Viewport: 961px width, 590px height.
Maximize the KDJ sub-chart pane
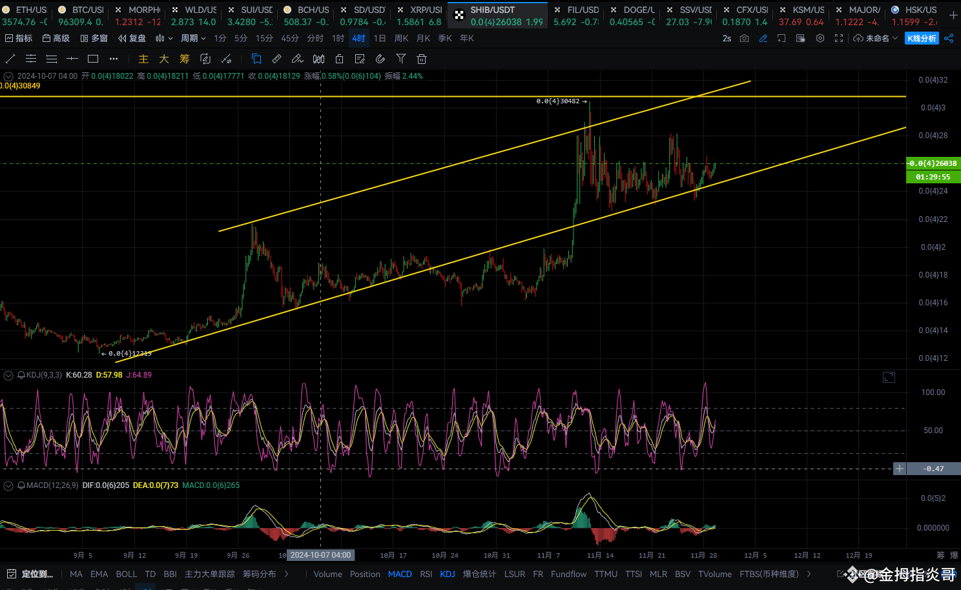pyautogui.click(x=889, y=377)
